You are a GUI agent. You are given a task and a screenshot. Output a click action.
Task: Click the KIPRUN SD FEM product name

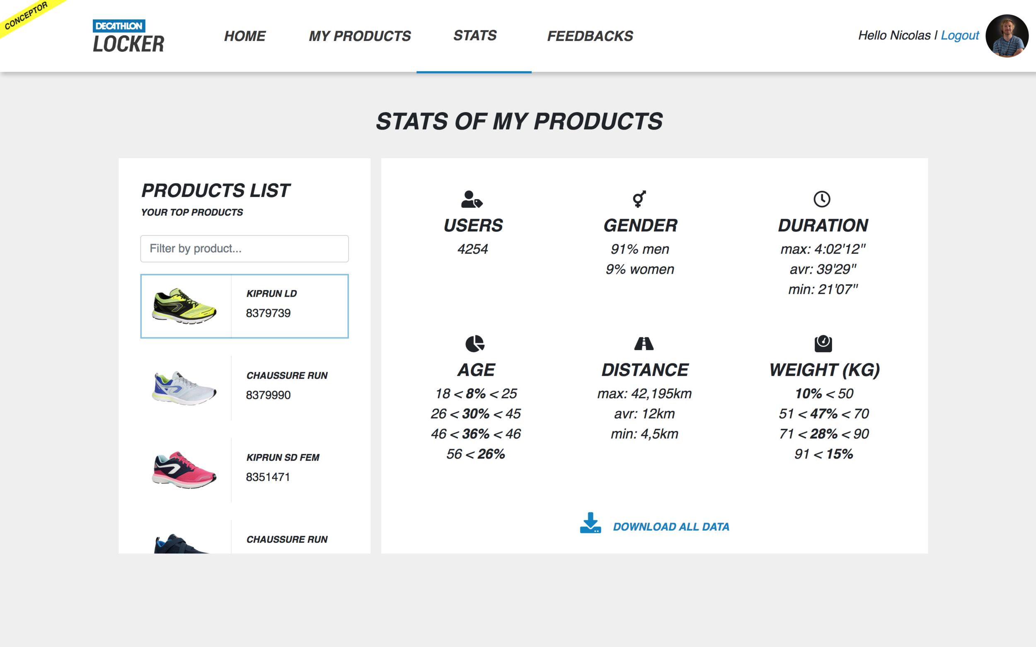coord(283,457)
